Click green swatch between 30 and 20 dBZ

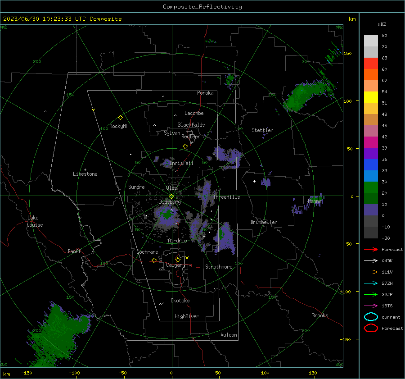coord(371,187)
